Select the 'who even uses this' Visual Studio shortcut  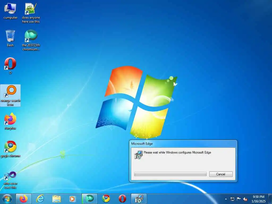(10, 180)
